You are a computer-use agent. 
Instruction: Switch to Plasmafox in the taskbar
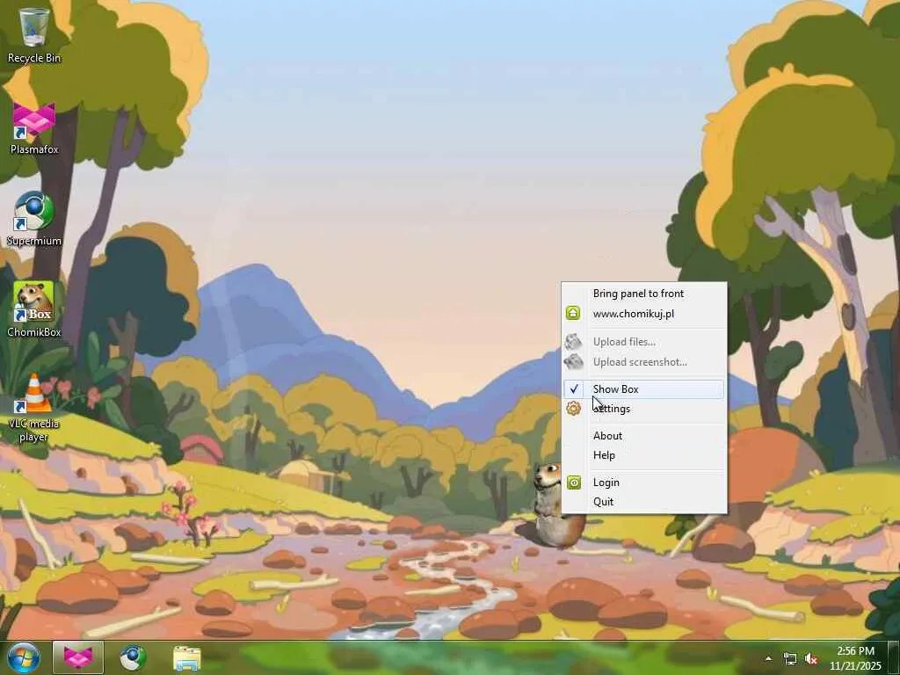pos(78,657)
